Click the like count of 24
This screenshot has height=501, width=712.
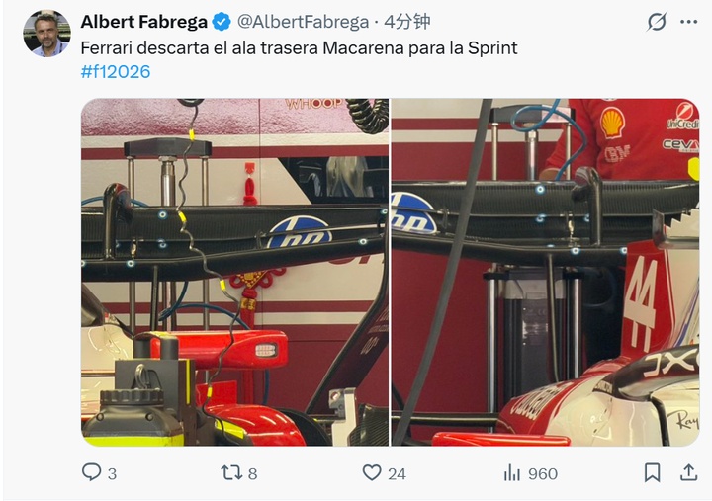397,473
